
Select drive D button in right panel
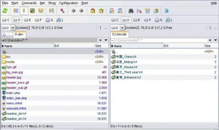tap(126, 20)
